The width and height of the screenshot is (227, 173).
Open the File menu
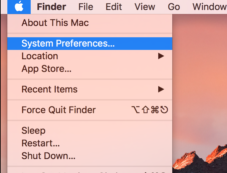click(x=86, y=7)
